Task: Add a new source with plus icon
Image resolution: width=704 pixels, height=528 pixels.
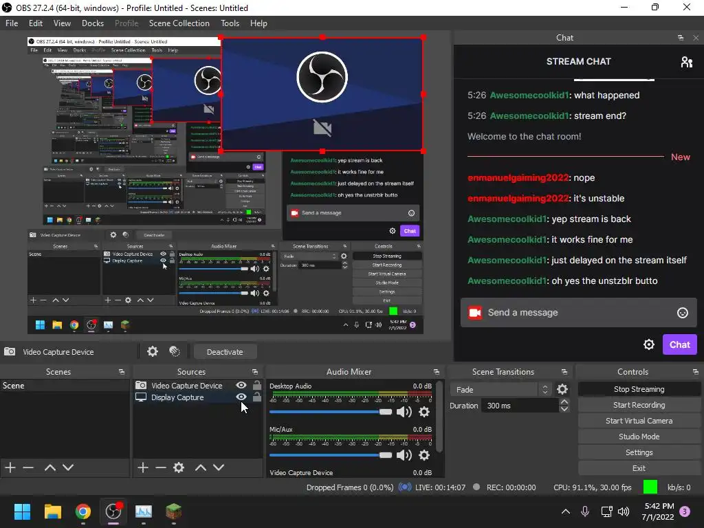Action: 143,467
